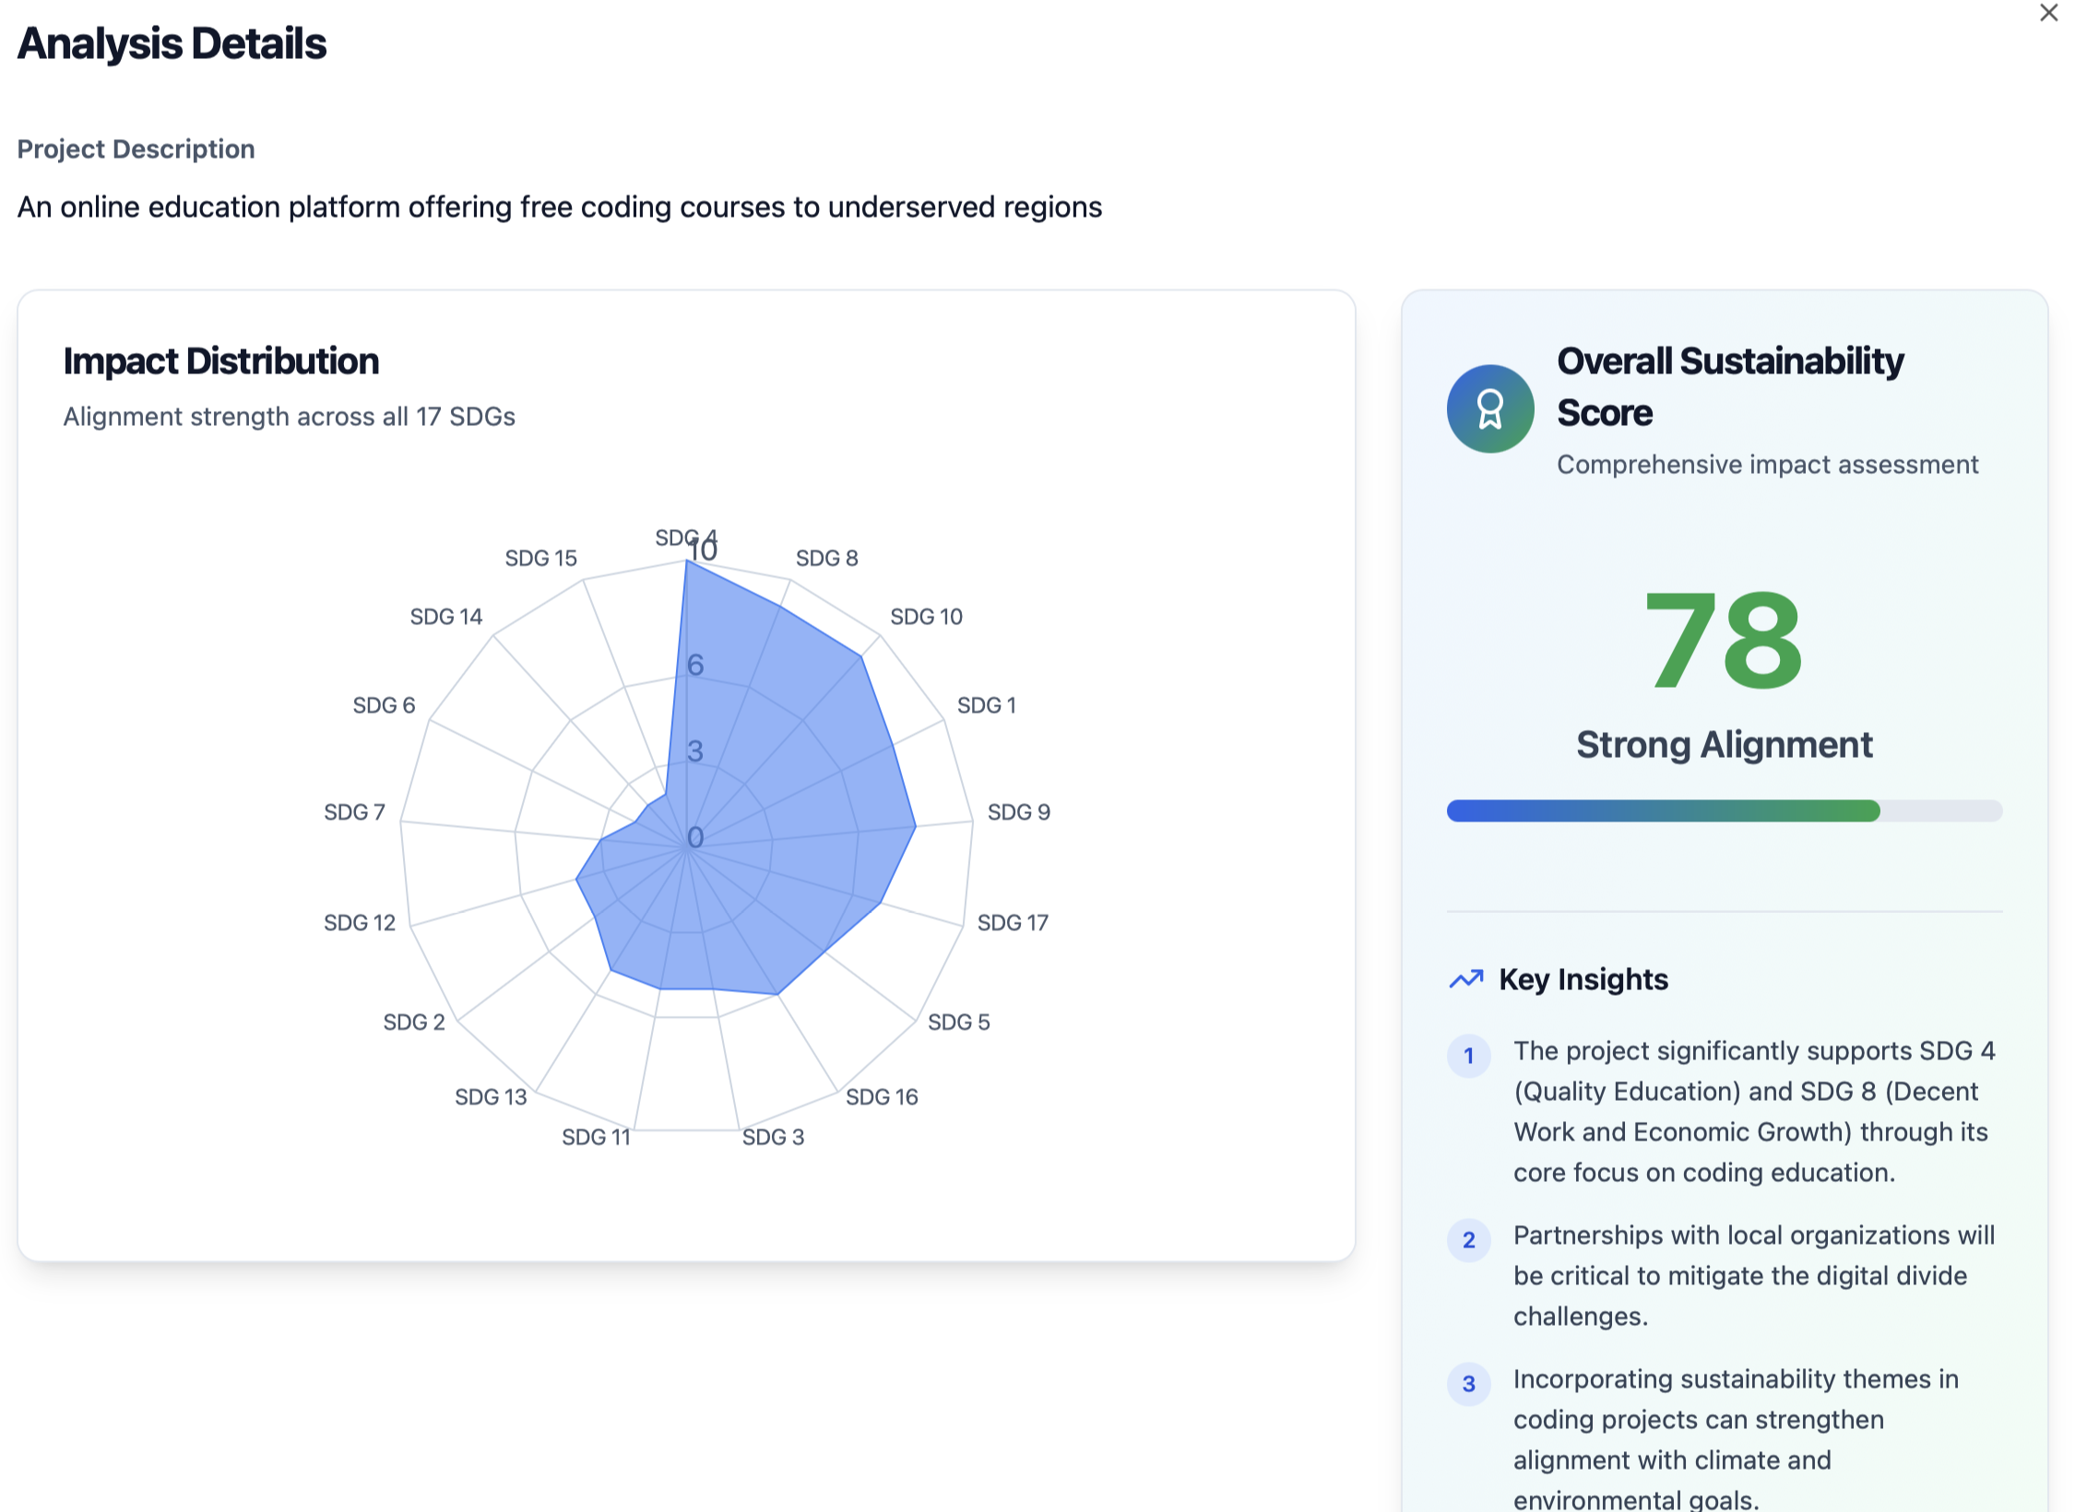The image size is (2075, 1512).
Task: Click the SDG 15 radar label
Action: pyautogui.click(x=540, y=558)
